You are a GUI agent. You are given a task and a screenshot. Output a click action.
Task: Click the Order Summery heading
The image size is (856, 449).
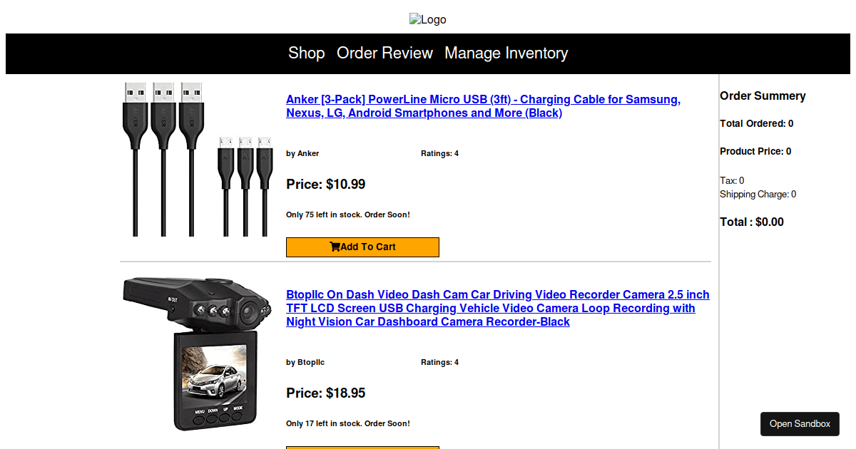[x=763, y=96]
